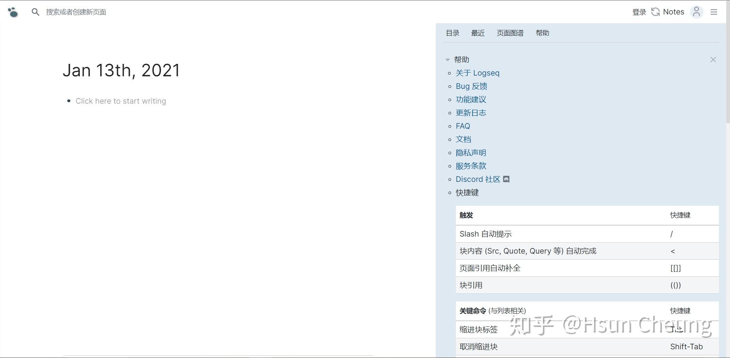Switch to the 最近 tab
This screenshot has height=358, width=730.
[478, 33]
